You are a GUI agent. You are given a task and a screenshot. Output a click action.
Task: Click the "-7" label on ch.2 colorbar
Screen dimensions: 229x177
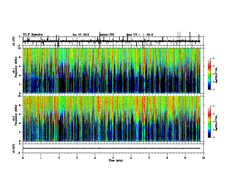[213, 137]
